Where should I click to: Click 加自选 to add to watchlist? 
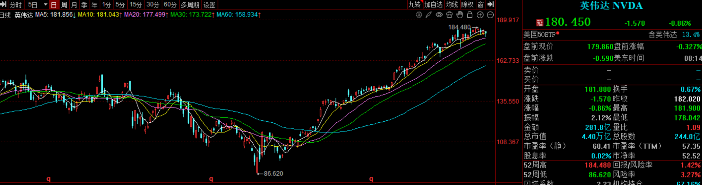point(433,4)
